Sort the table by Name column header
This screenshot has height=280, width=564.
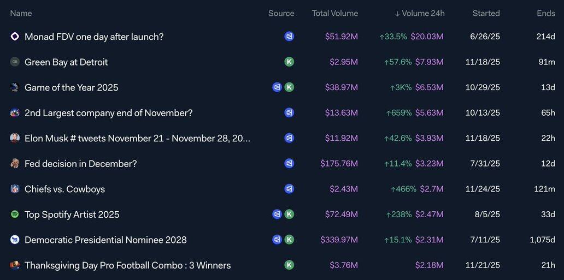click(x=21, y=13)
